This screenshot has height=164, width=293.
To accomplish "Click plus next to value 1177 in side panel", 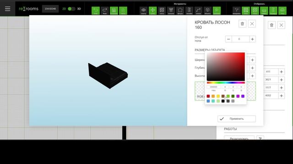I will (281, 88).
